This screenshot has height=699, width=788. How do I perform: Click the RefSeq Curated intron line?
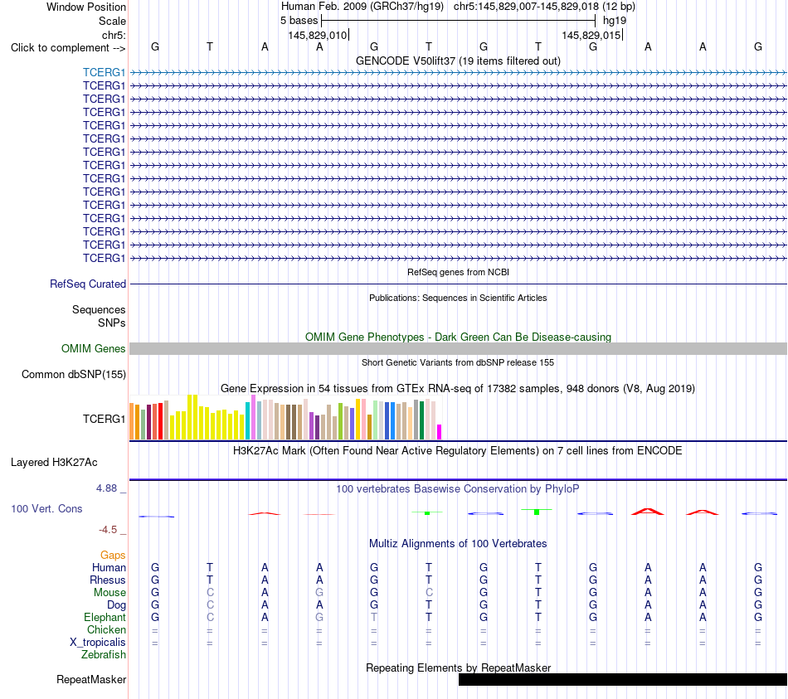458,284
